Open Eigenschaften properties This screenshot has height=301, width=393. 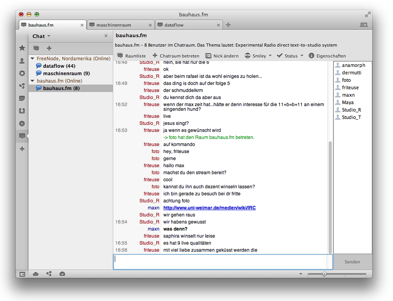tap(327, 56)
